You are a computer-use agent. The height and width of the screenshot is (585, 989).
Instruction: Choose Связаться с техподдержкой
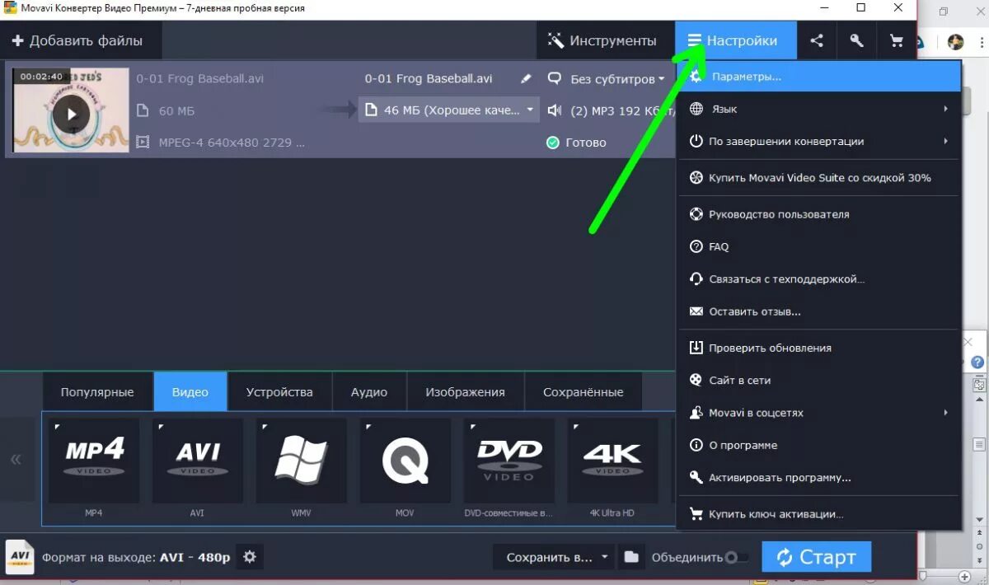pyautogui.click(x=820, y=279)
